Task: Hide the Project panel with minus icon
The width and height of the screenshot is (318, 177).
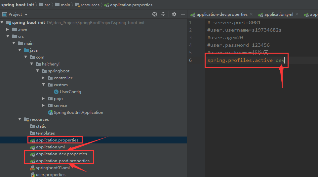Action: click(x=182, y=14)
